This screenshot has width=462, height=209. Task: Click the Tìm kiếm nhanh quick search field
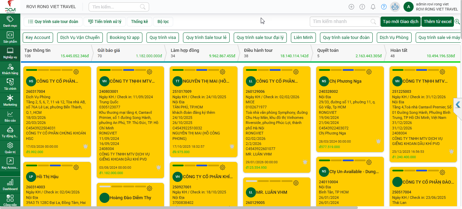click(x=344, y=22)
